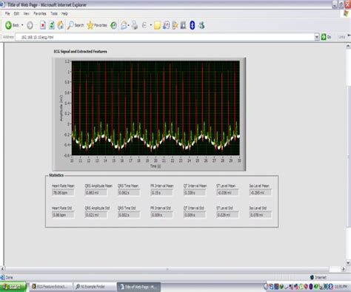Stop loading with the red X icon
Viewport: 351px width, 292px height.
[x=43, y=25]
